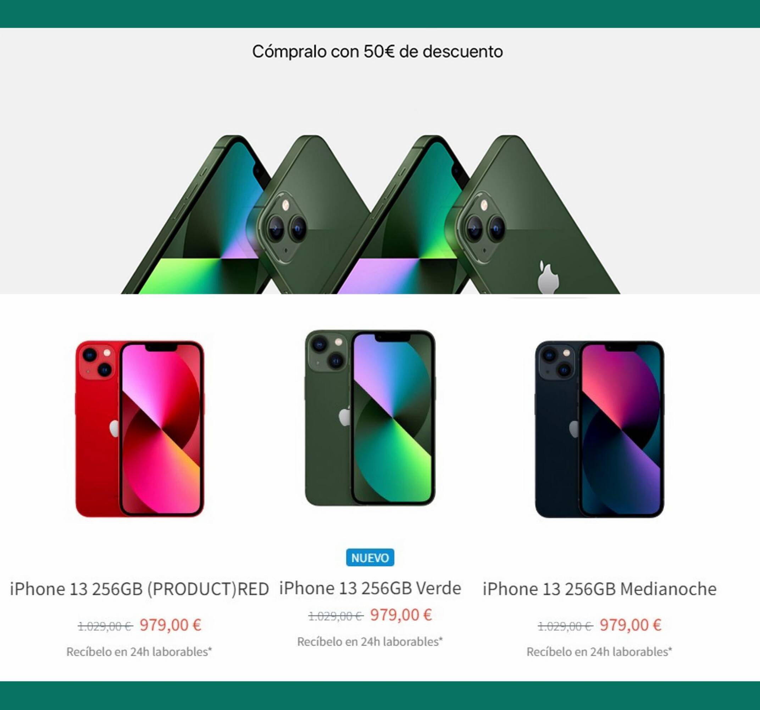Click crossed-out 1.029,00 € under (PRODUCT)RED
The image size is (760, 710).
[105, 626]
